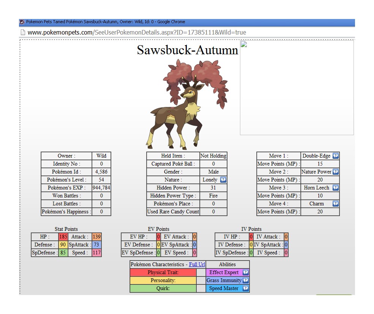Click the Grass Immunity help icon
Image resolution: width=374 pixels, height=314 pixels.
pos(246,280)
